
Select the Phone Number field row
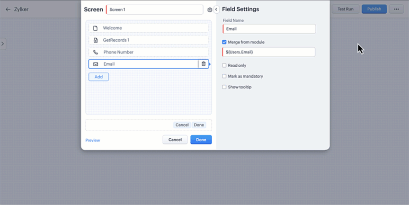148,52
